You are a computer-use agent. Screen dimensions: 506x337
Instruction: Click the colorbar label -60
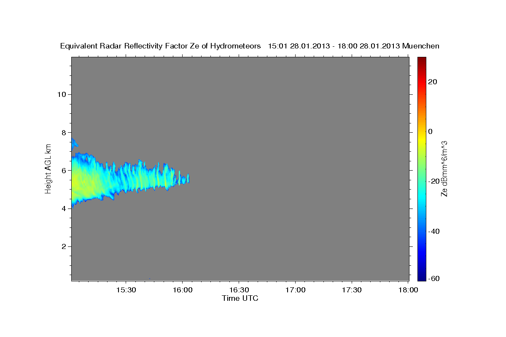point(434,278)
